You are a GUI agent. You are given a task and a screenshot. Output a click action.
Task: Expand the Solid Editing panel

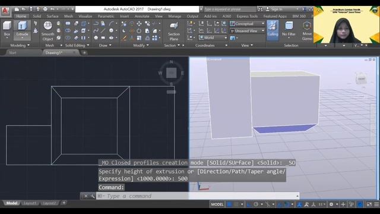tap(77, 45)
